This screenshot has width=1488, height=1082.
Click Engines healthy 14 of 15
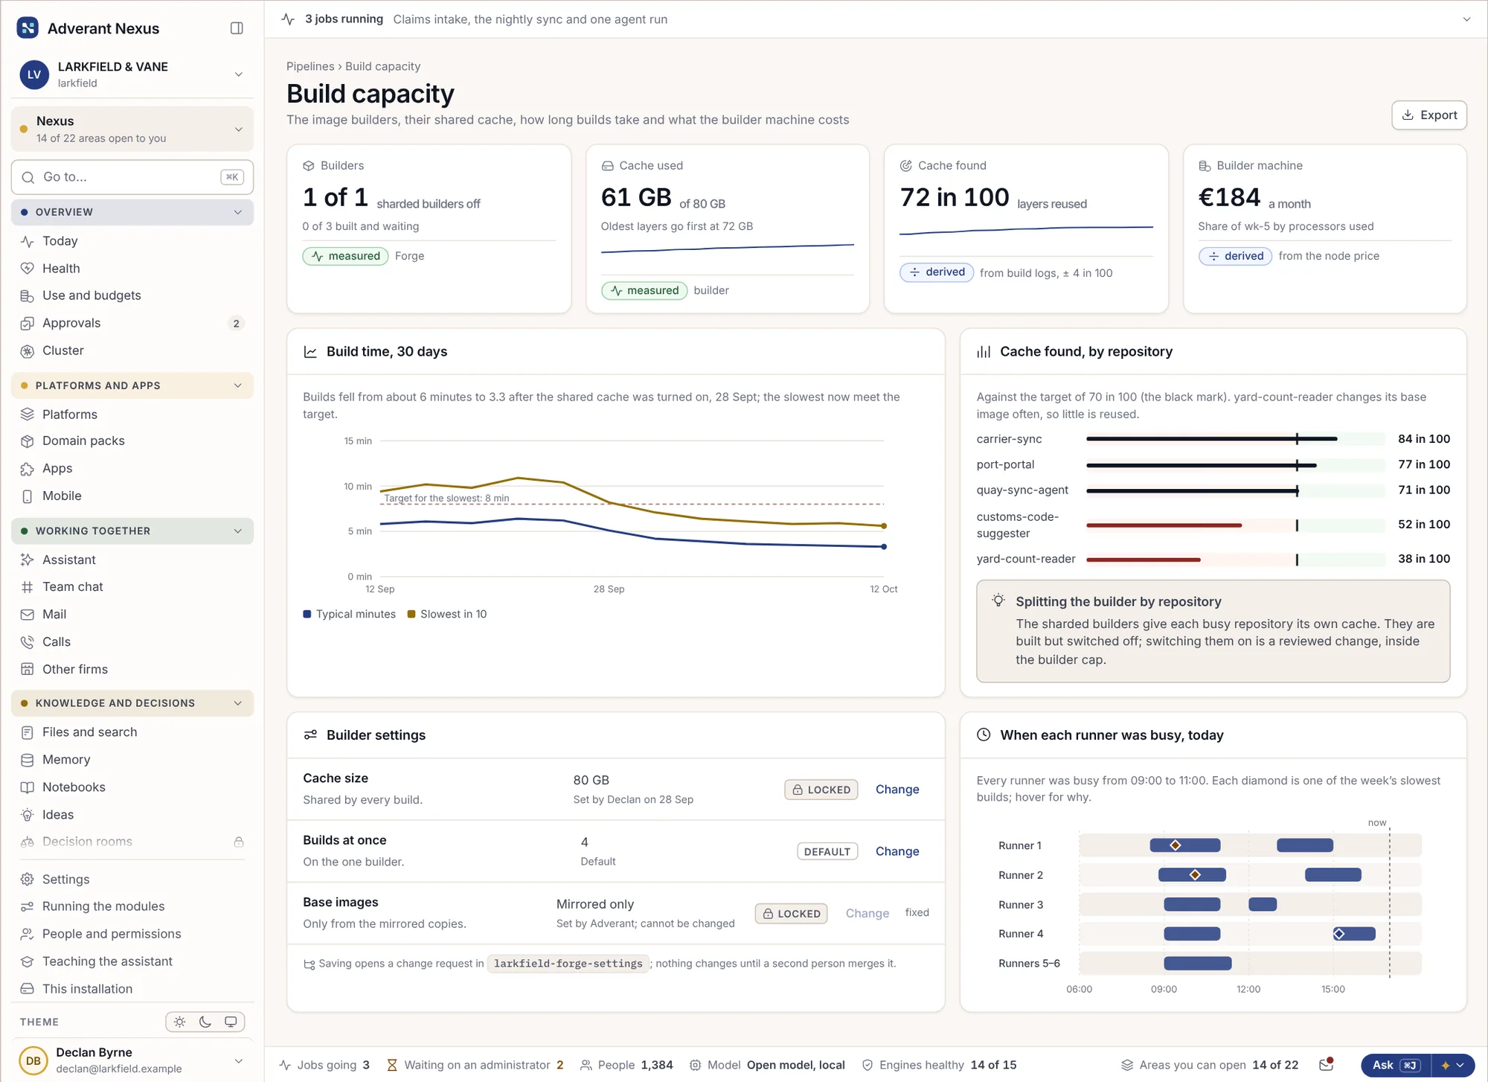tap(939, 1066)
